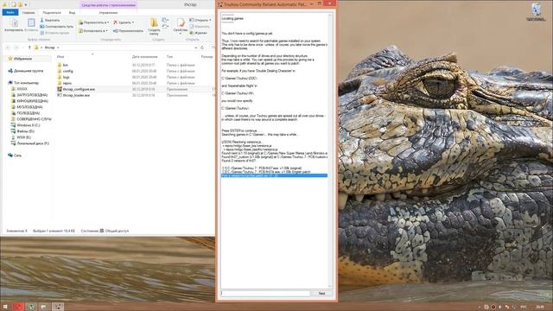The image size is (553, 311).
Task: Click the text input field in the thcrap window
Action: point(265,294)
